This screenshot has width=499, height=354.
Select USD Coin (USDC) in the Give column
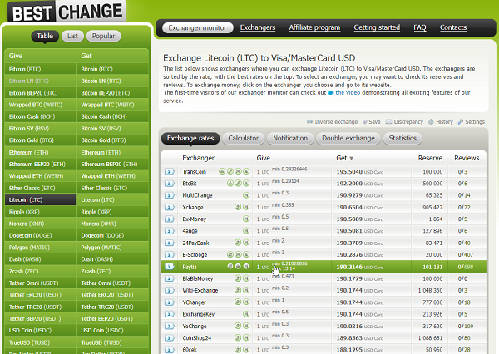coord(41,331)
